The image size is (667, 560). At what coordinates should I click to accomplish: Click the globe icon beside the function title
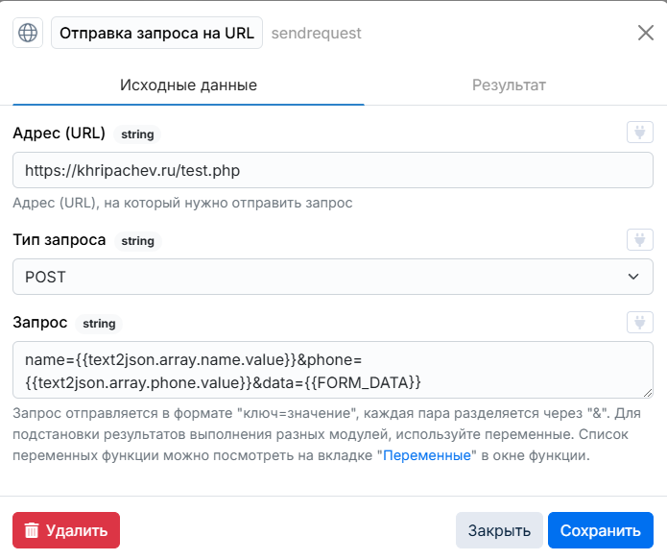pyautogui.click(x=28, y=33)
